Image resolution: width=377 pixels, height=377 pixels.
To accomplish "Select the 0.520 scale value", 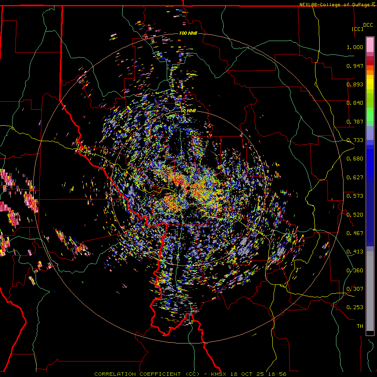I will tap(355, 215).
